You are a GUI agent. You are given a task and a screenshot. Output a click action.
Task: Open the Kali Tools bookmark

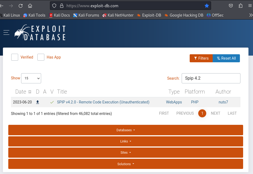pos(34,15)
